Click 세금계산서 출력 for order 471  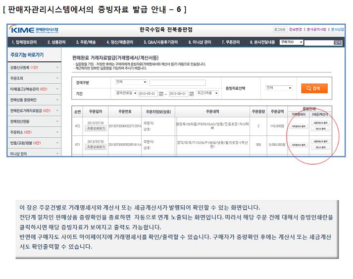[x=319, y=142]
